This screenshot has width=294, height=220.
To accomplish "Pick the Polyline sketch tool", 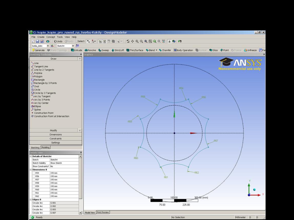I will (x=37, y=73).
